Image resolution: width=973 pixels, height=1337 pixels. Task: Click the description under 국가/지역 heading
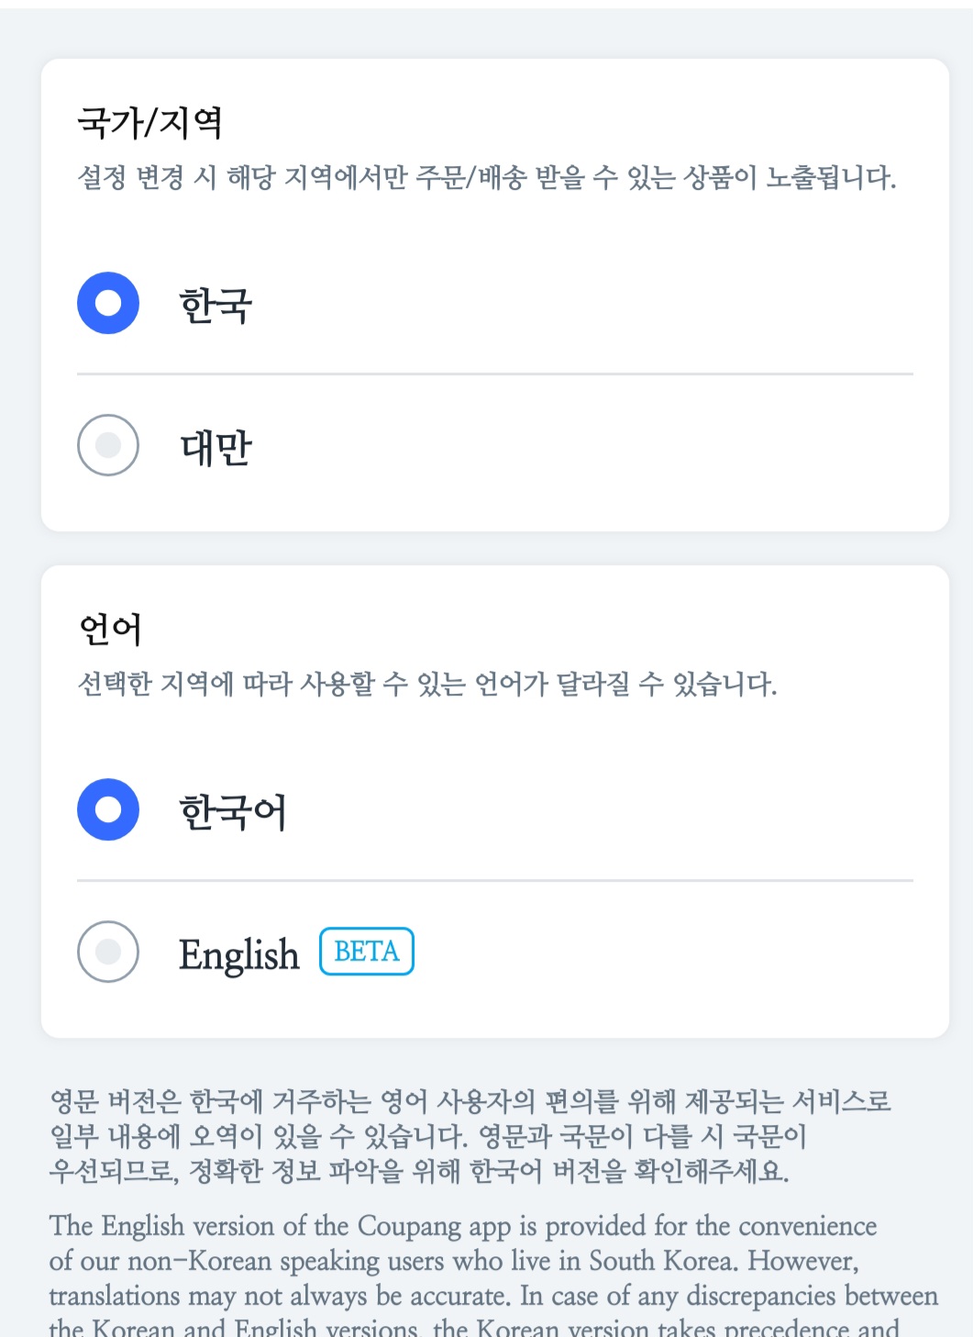(x=486, y=177)
